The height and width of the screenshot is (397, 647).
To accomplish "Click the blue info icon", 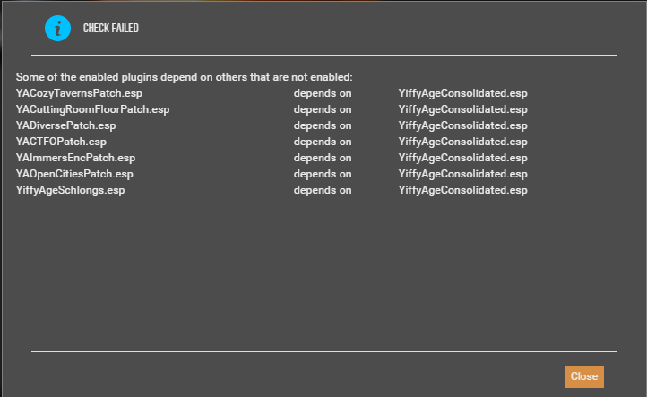I will [x=57, y=28].
